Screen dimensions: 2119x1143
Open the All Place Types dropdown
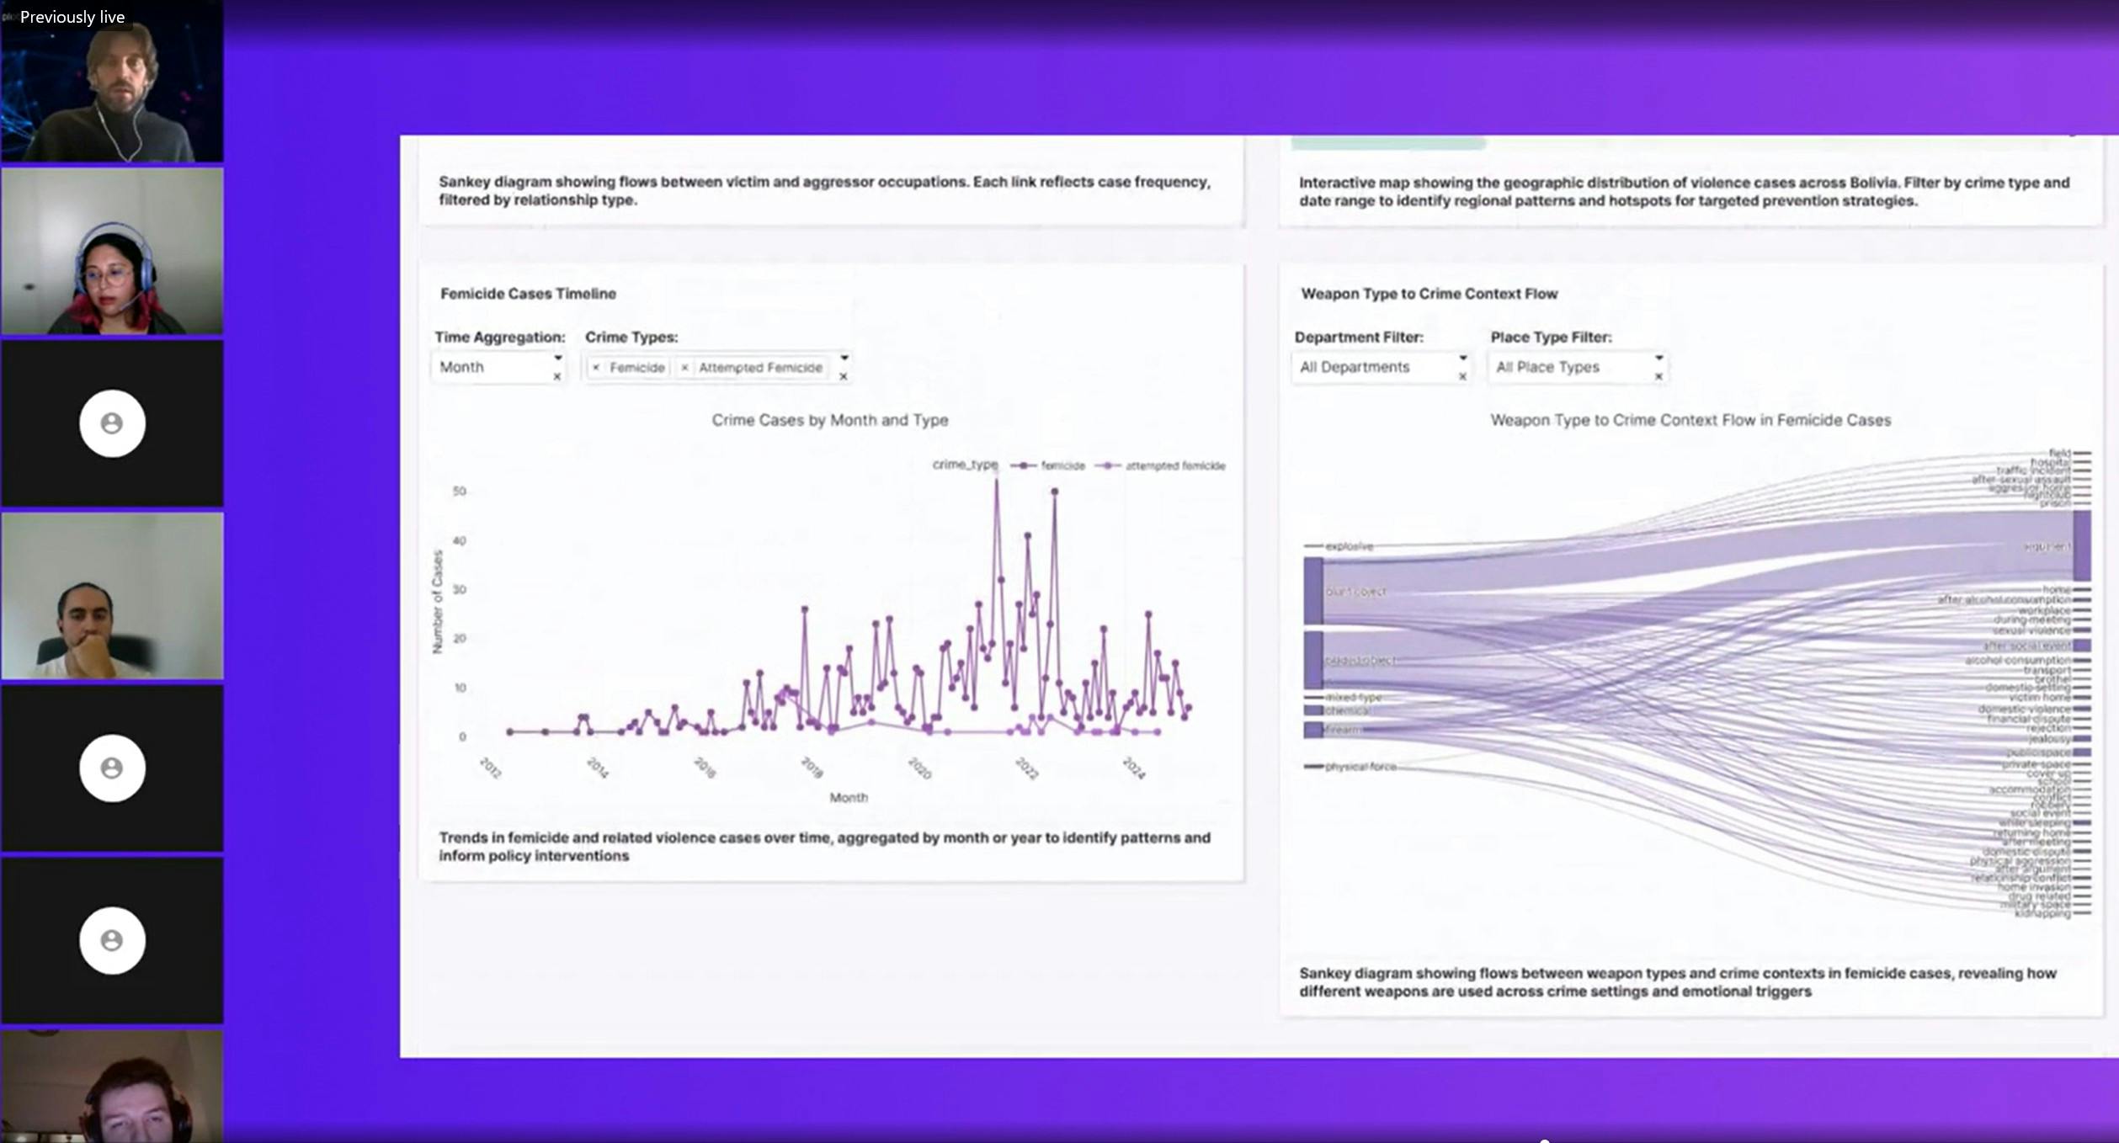[x=1577, y=367]
